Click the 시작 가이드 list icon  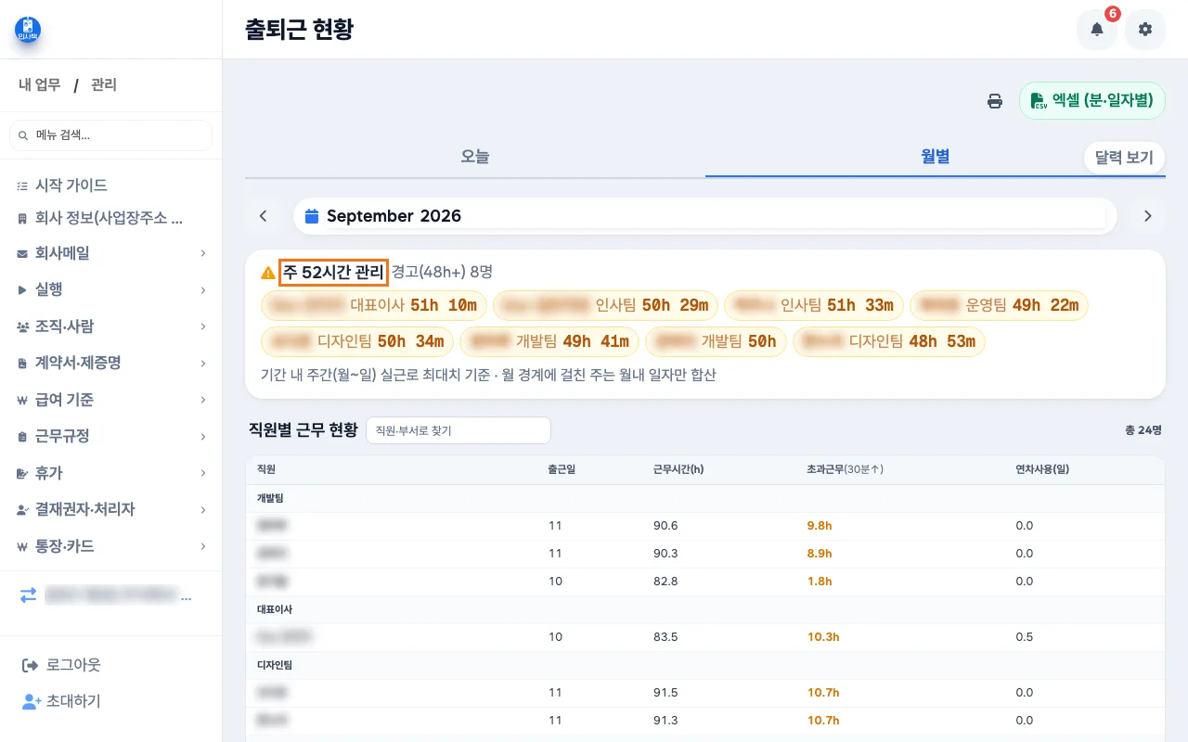[22, 185]
